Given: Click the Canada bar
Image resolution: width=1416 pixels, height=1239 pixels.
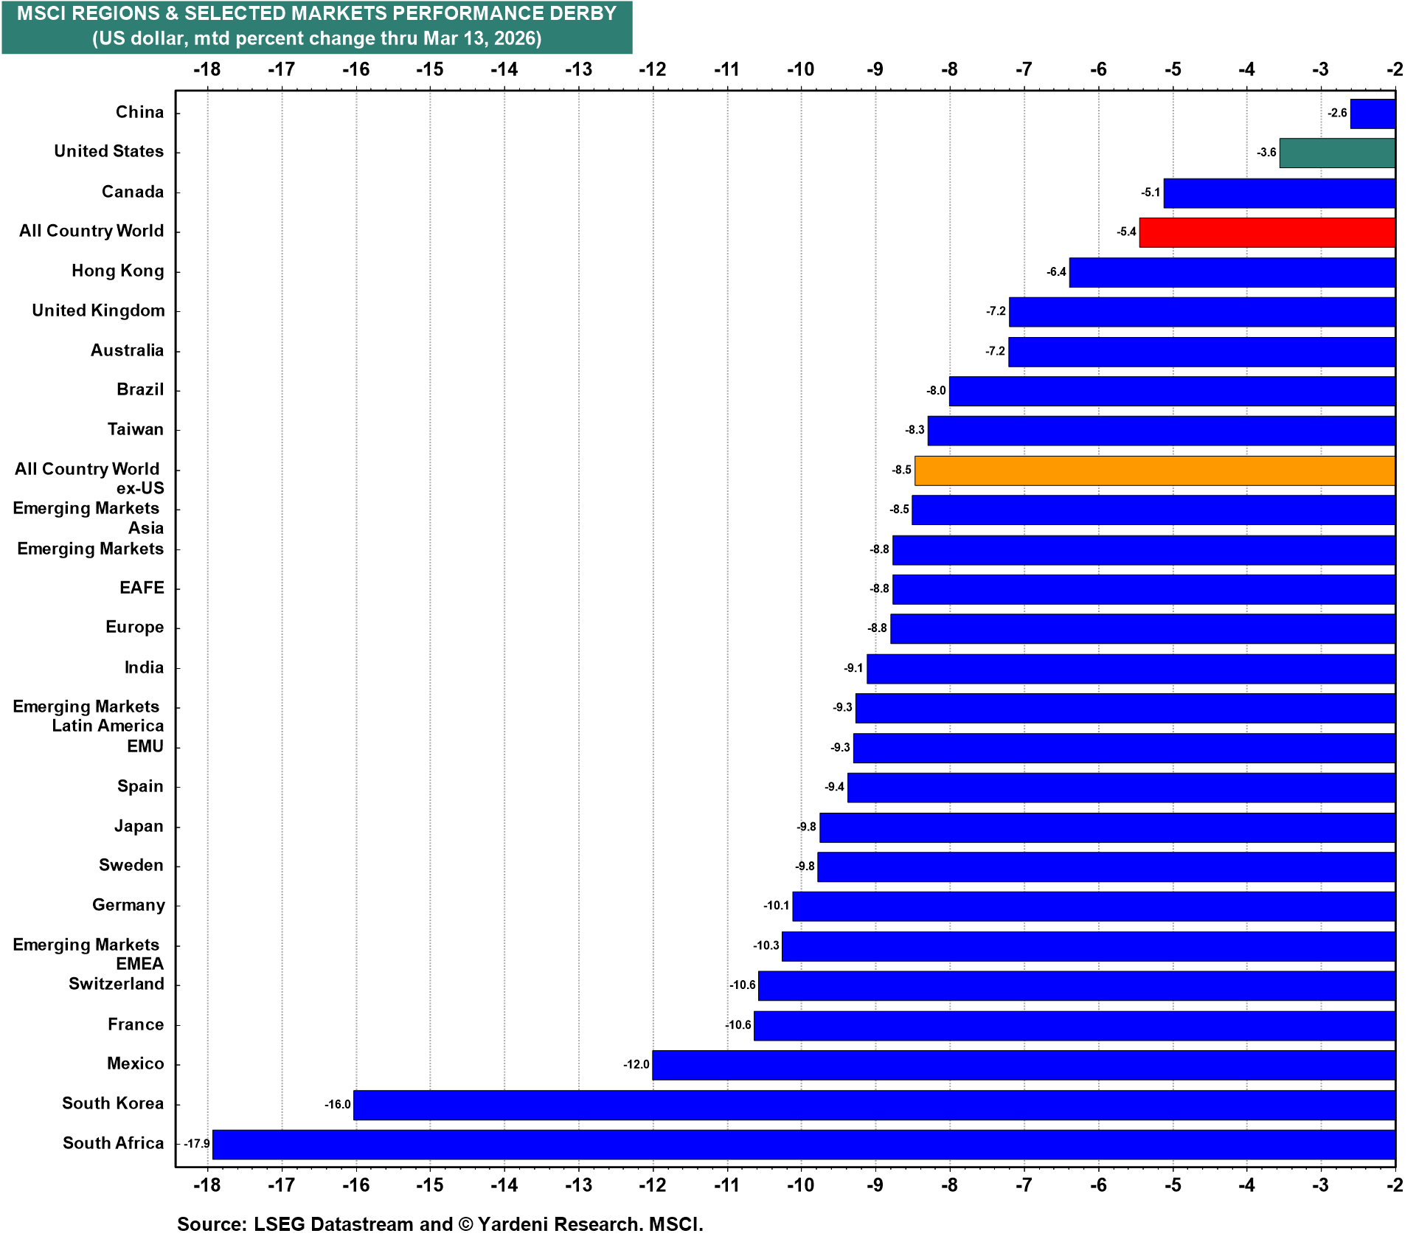Looking at the screenshot, I should click(x=1279, y=193).
